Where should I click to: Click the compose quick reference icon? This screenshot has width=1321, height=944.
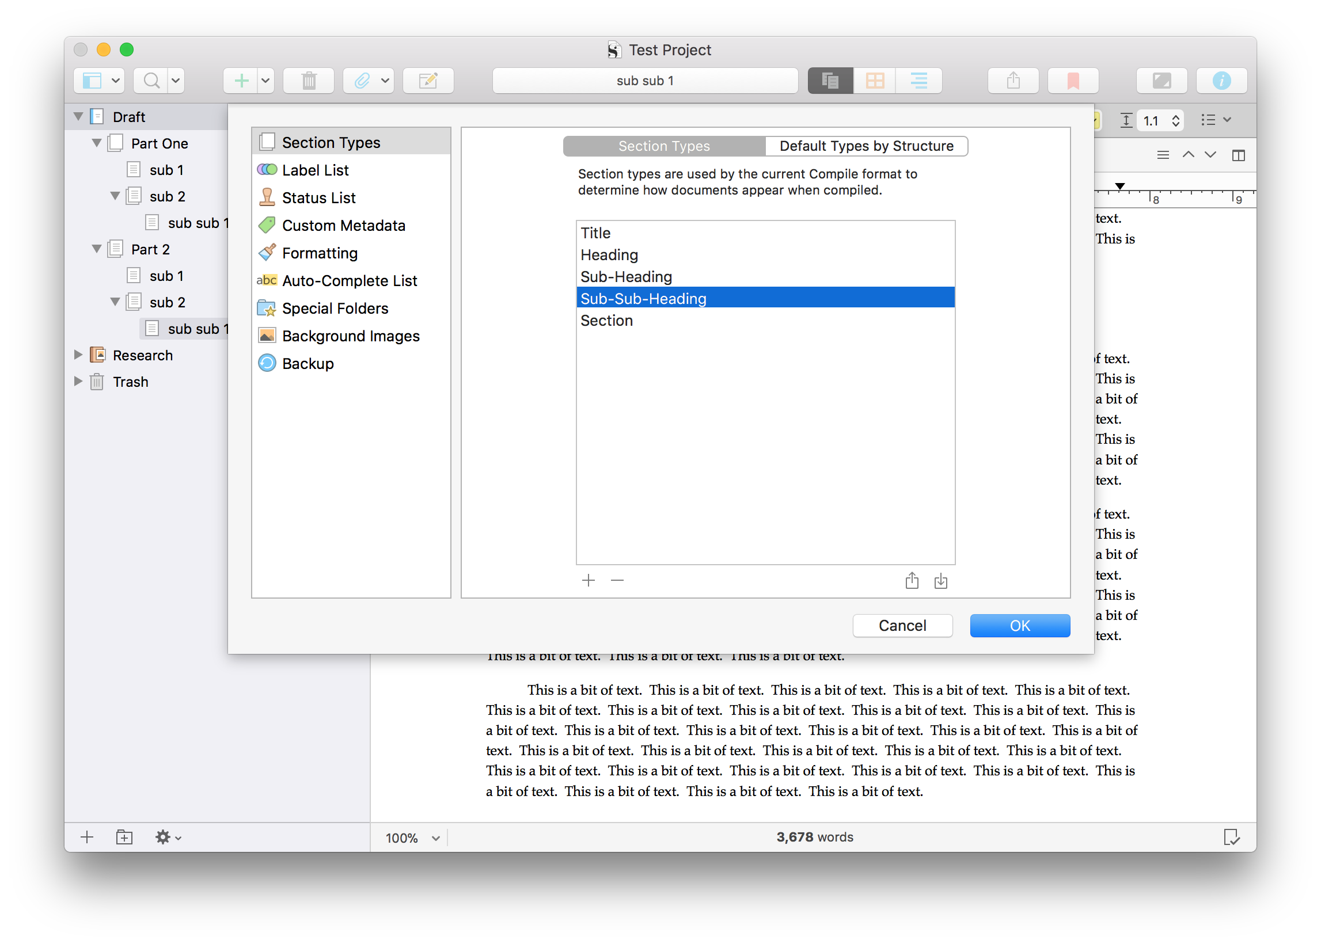pyautogui.click(x=428, y=80)
